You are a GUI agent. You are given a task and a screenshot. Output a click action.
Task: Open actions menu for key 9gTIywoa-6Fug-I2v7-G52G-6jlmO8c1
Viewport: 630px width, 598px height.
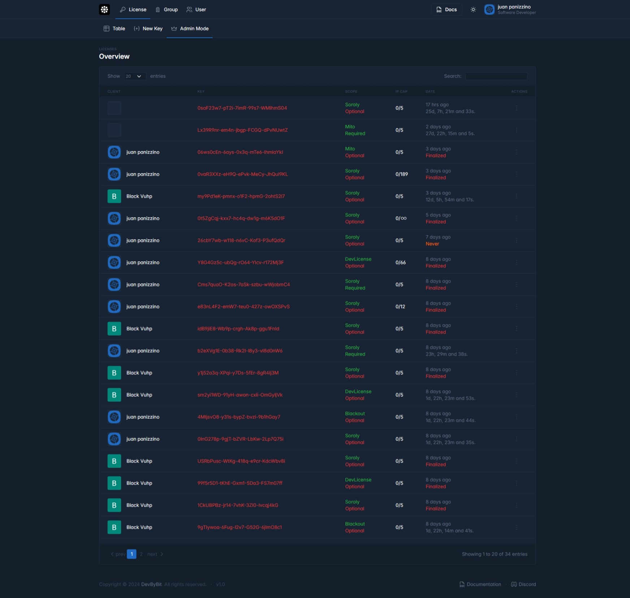coord(516,527)
